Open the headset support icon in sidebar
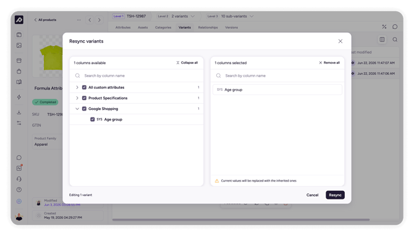 click(19, 179)
